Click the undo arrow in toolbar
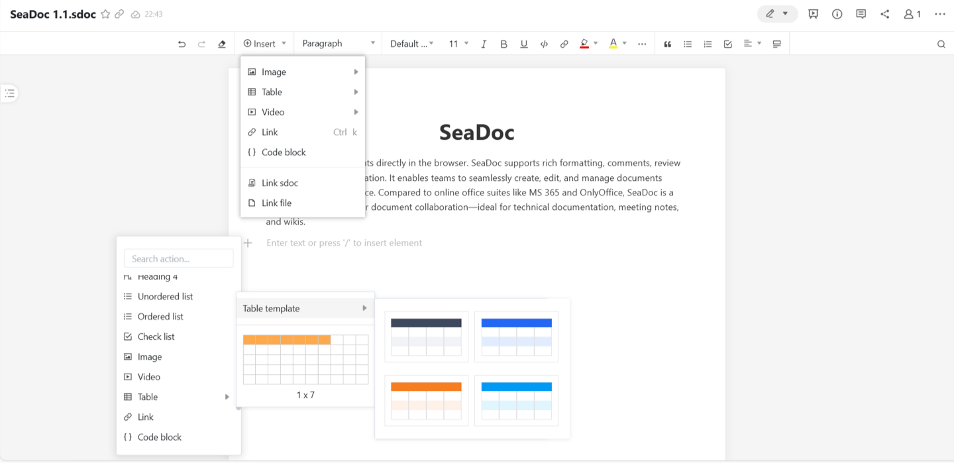This screenshot has width=954, height=463. tap(182, 44)
